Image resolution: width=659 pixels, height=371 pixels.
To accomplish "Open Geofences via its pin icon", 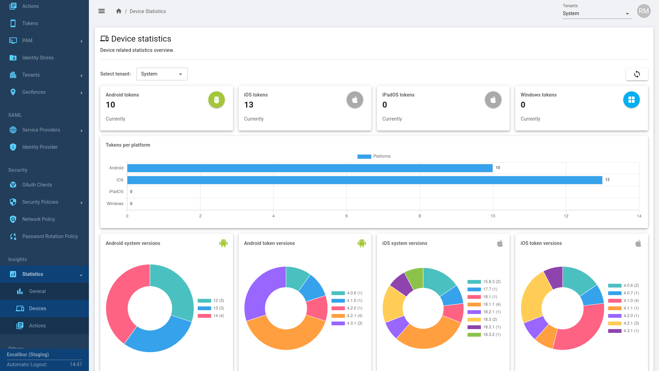I will pos(13,92).
